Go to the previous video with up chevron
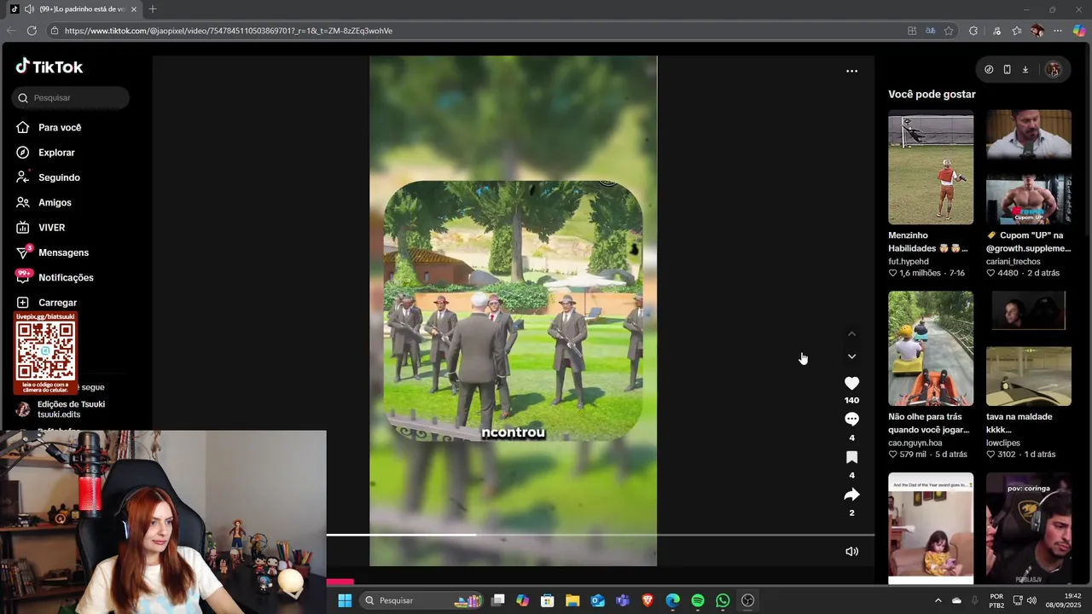The width and height of the screenshot is (1092, 614). 851,334
